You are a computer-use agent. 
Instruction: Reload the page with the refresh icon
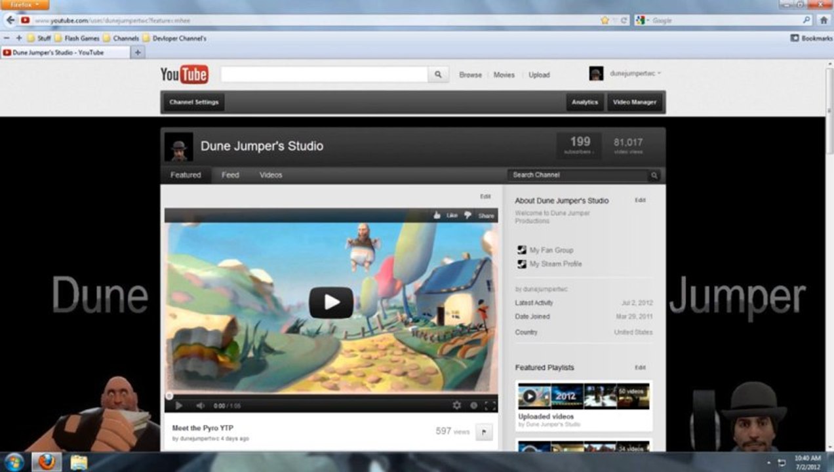click(624, 20)
